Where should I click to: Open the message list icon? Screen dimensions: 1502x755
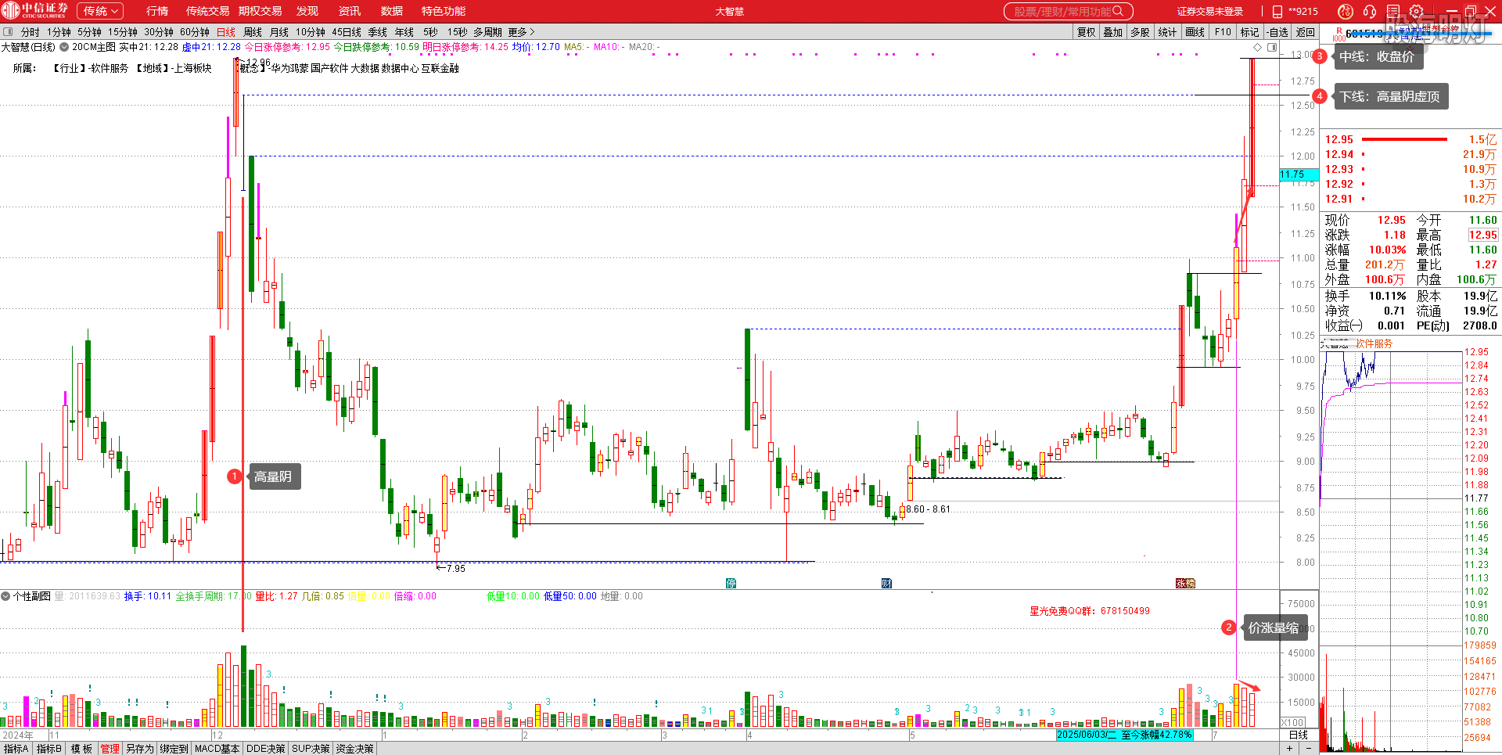point(1393,11)
